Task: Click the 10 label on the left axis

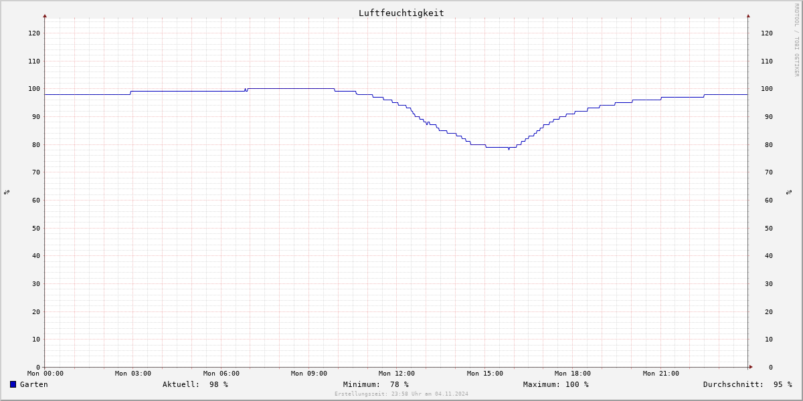Action: [x=36, y=339]
